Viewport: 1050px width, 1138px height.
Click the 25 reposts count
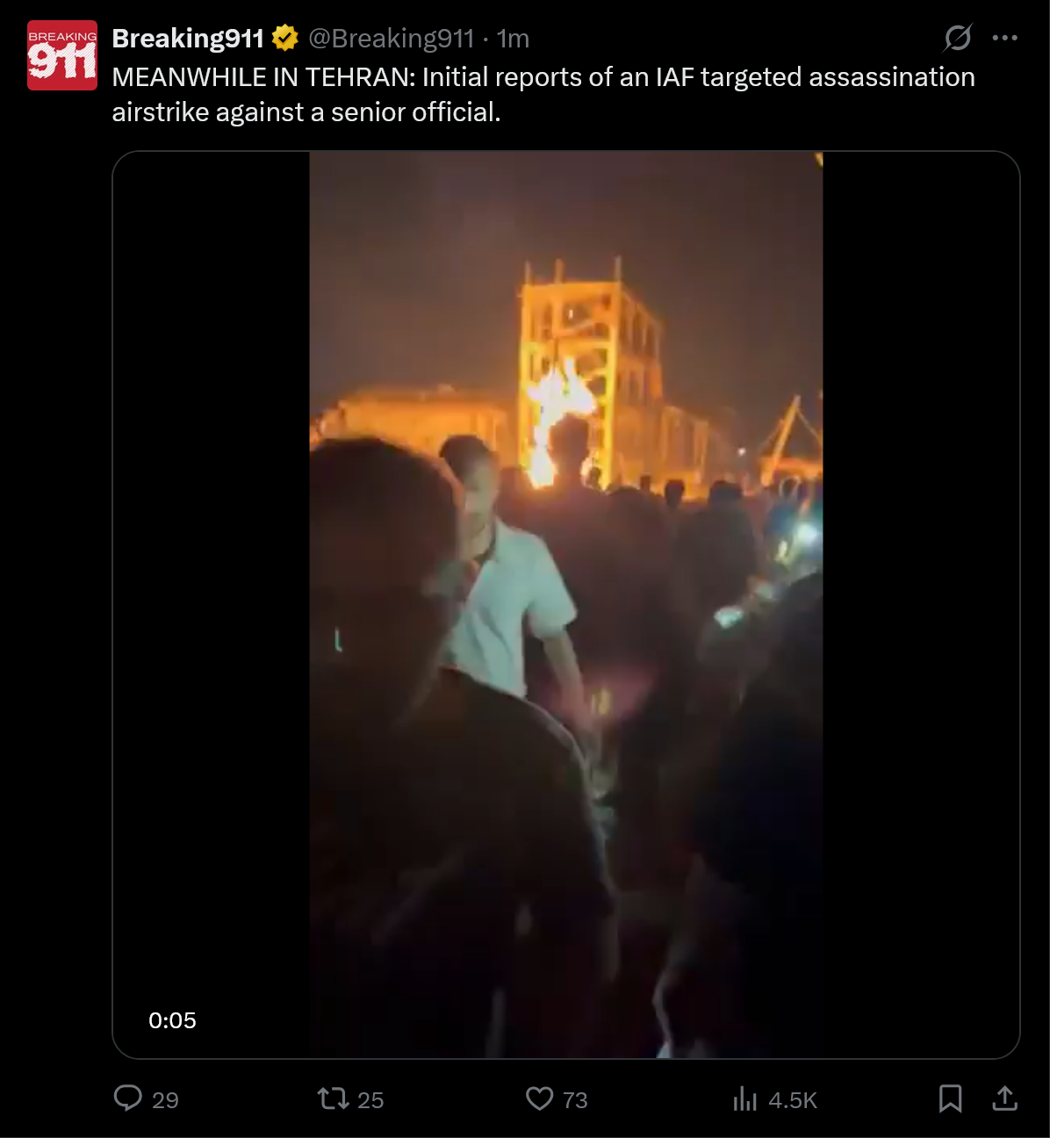tap(370, 1100)
